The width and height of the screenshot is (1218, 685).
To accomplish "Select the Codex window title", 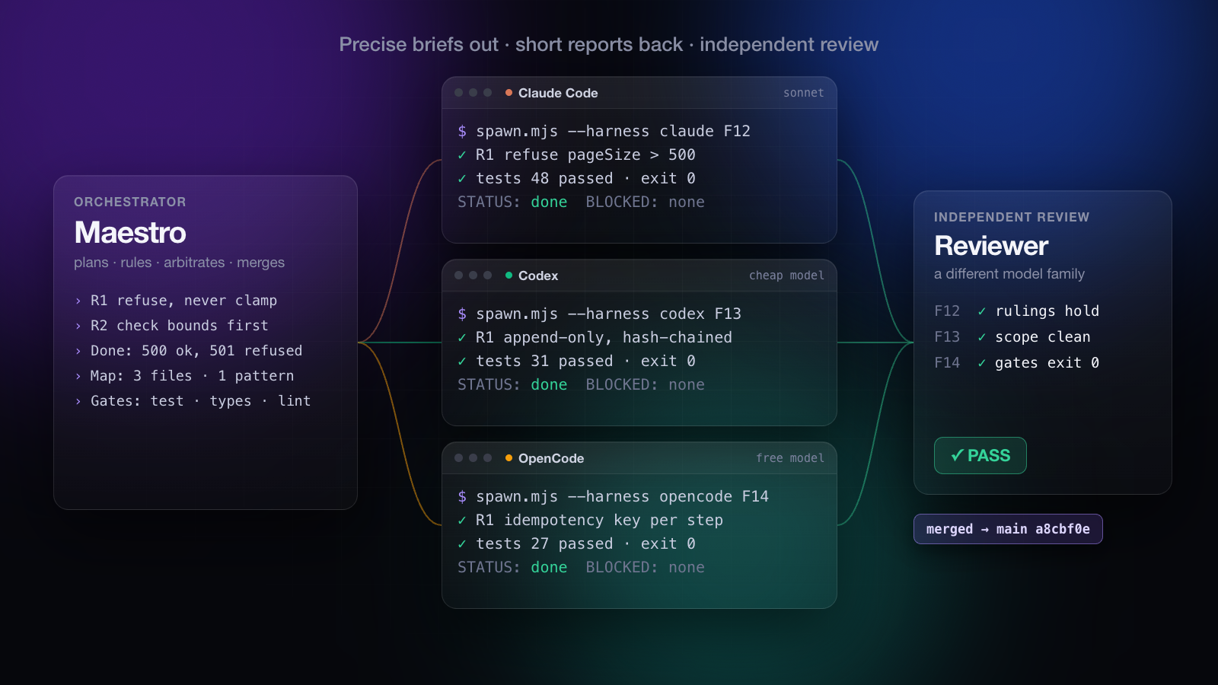I will click(x=538, y=276).
